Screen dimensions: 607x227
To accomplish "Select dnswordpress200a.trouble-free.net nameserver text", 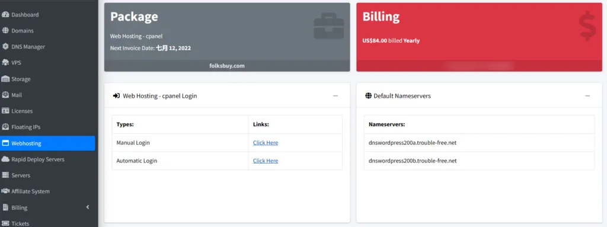I will (x=413, y=143).
